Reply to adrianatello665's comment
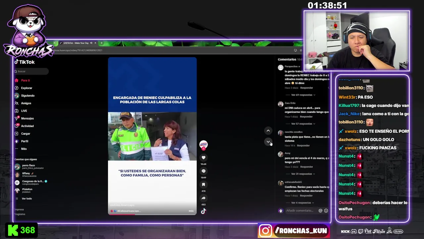This screenshot has width=424, height=239. coord(306,196)
